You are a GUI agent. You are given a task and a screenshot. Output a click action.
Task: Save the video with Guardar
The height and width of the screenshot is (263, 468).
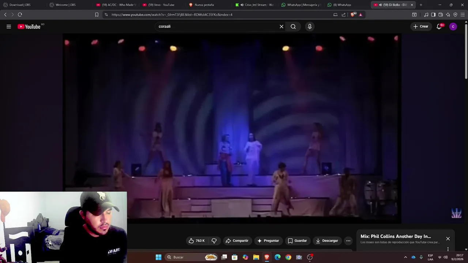297,241
